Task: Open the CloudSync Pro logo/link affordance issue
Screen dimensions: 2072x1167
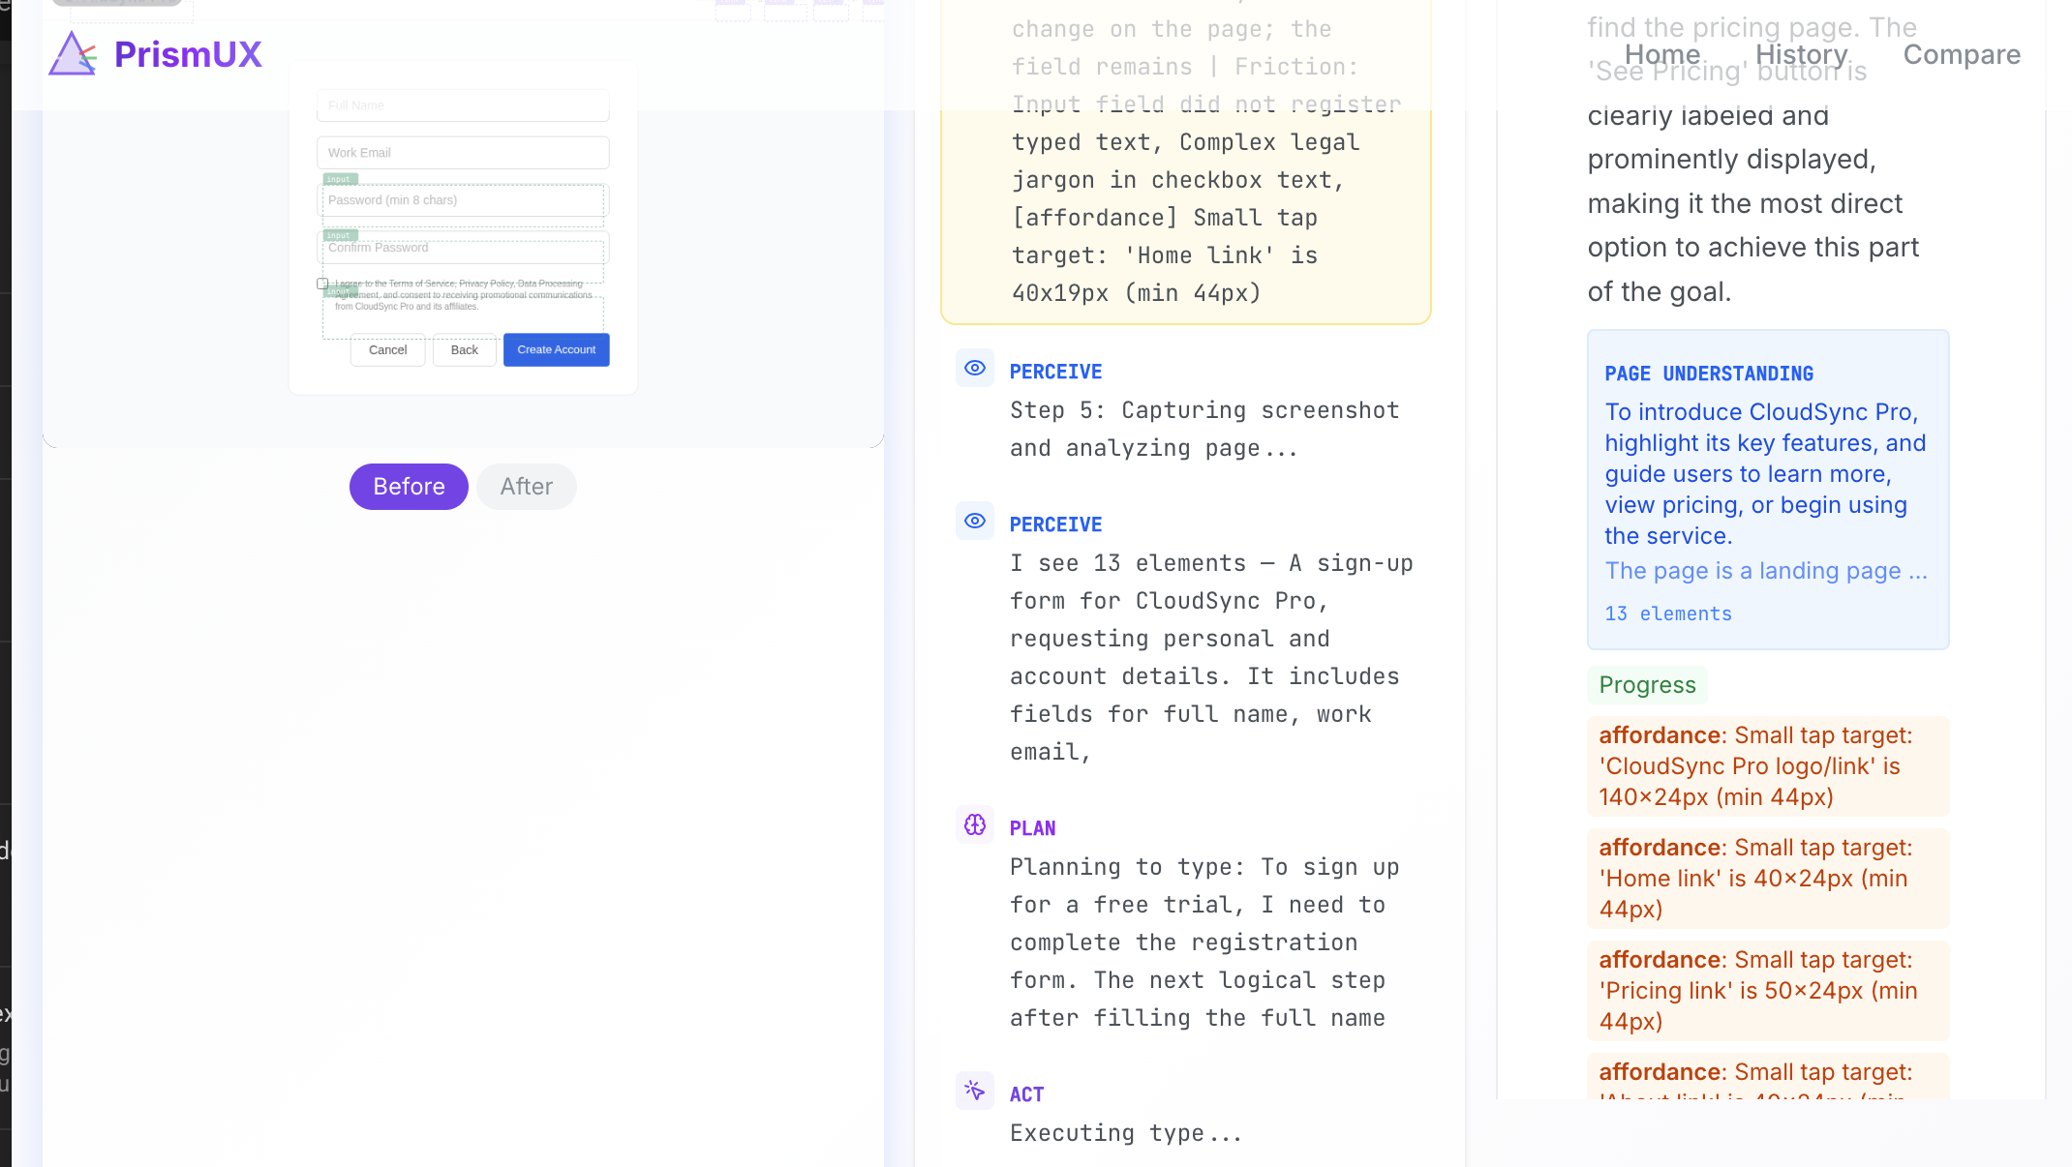Action: 1767,766
